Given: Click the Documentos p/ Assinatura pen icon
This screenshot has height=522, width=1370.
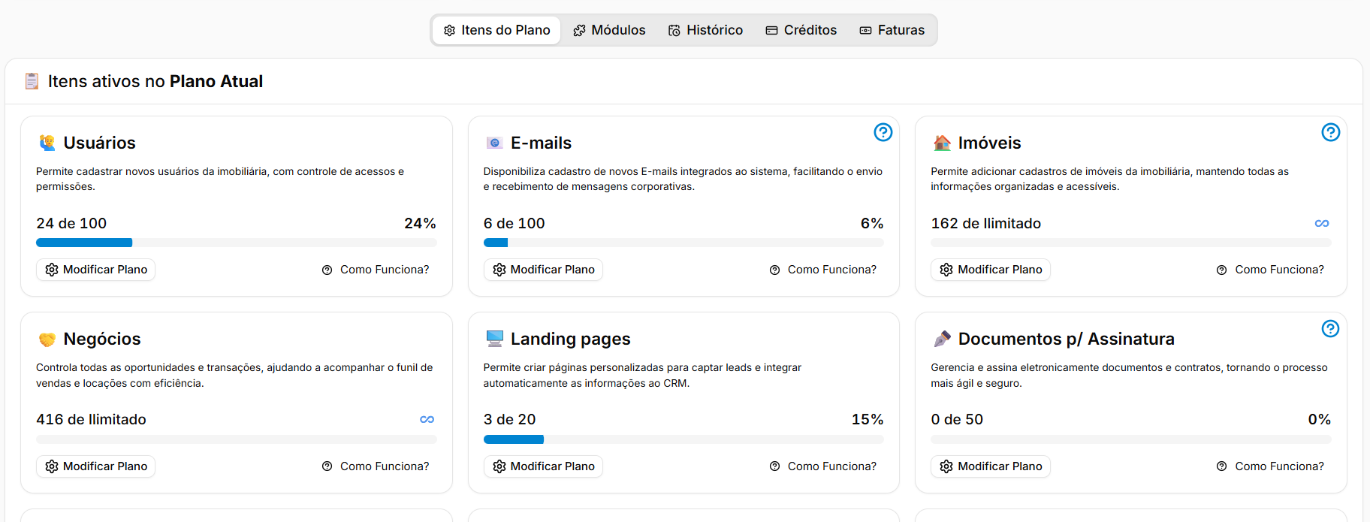Looking at the screenshot, I should tap(942, 339).
